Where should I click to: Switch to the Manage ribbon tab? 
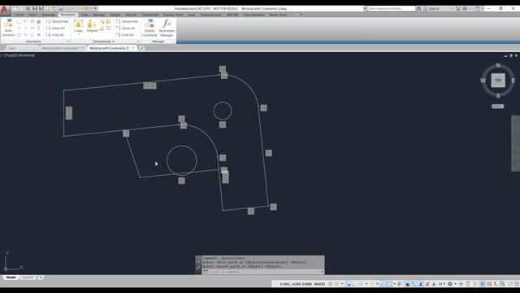[x=99, y=15]
